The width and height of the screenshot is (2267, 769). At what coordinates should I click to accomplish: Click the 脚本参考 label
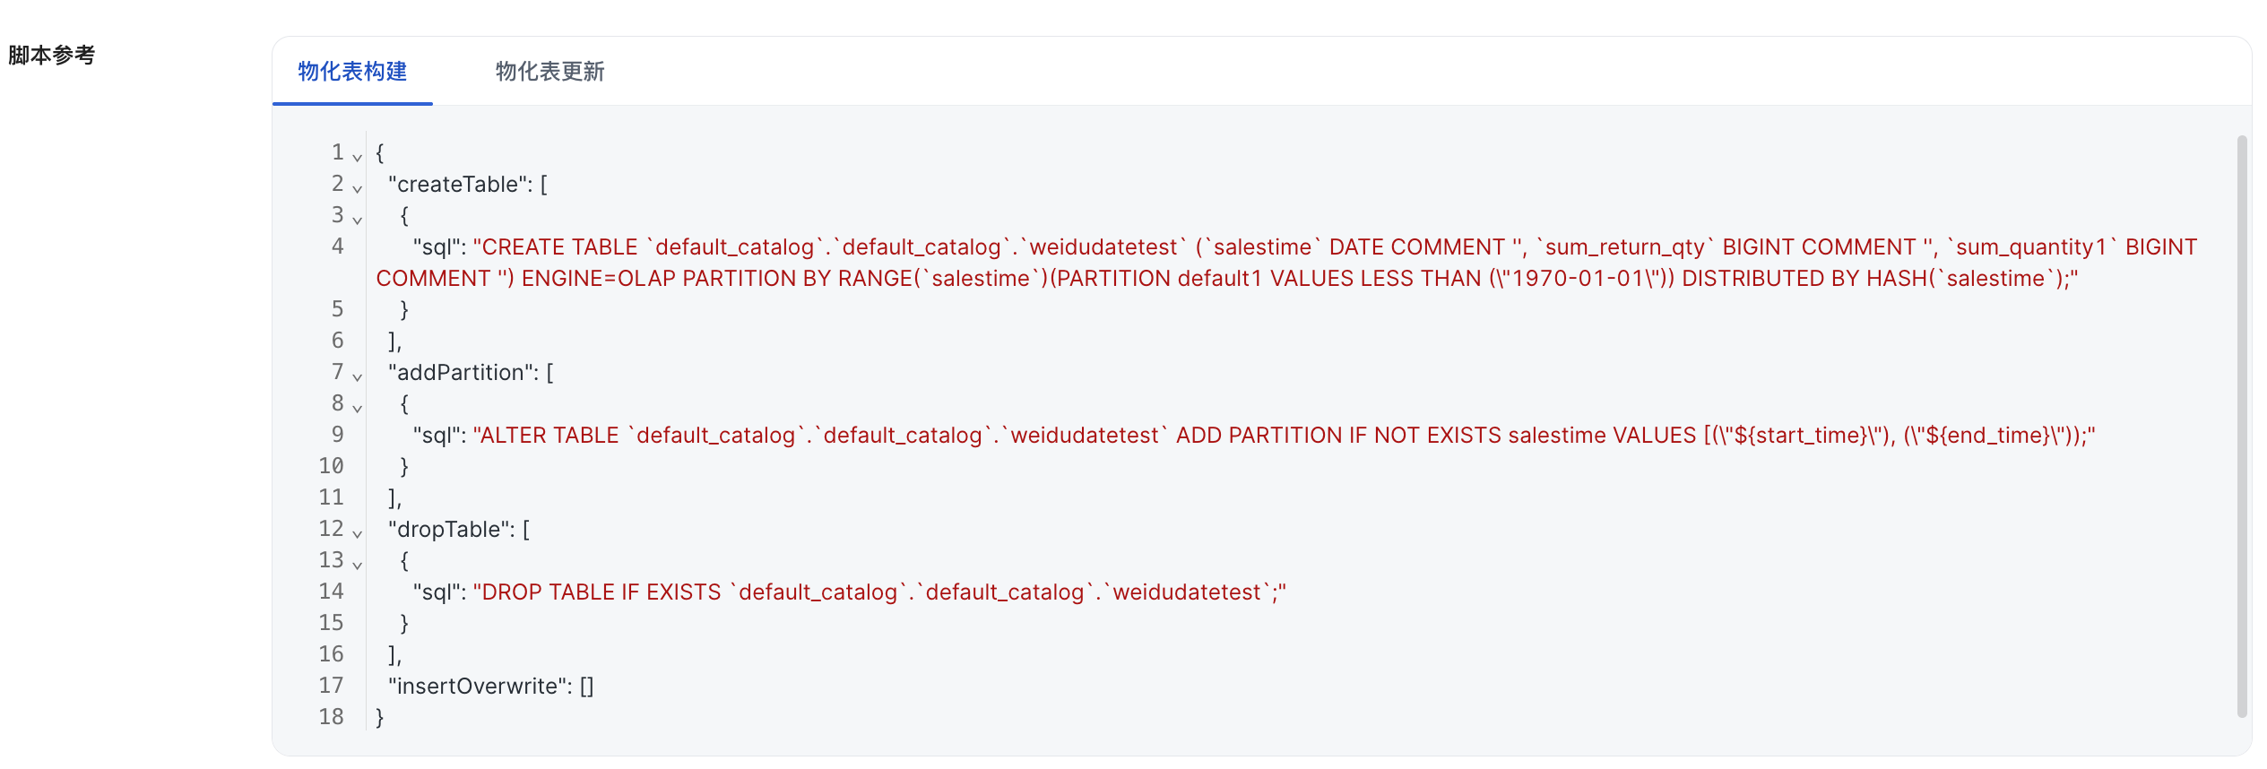pos(52,56)
